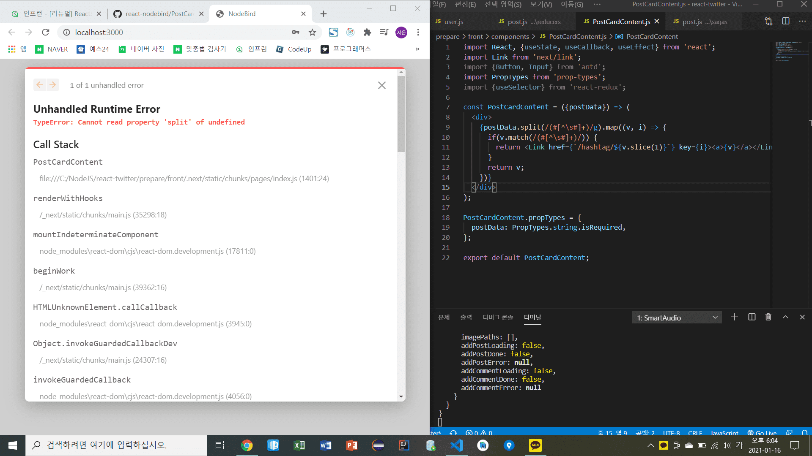
Task: Click the kill terminal trash icon
Action: (x=768, y=317)
